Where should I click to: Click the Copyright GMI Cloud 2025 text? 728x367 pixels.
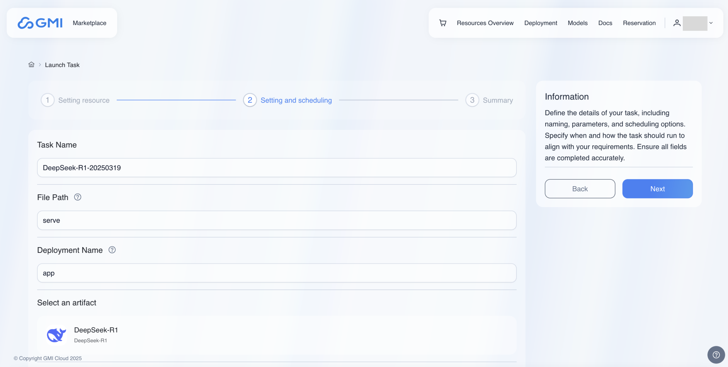click(48, 358)
